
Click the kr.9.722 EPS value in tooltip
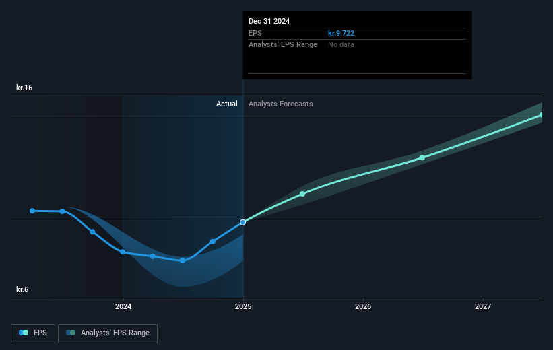341,33
